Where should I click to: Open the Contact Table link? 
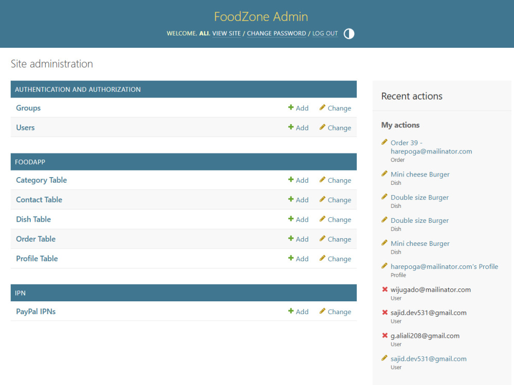39,200
